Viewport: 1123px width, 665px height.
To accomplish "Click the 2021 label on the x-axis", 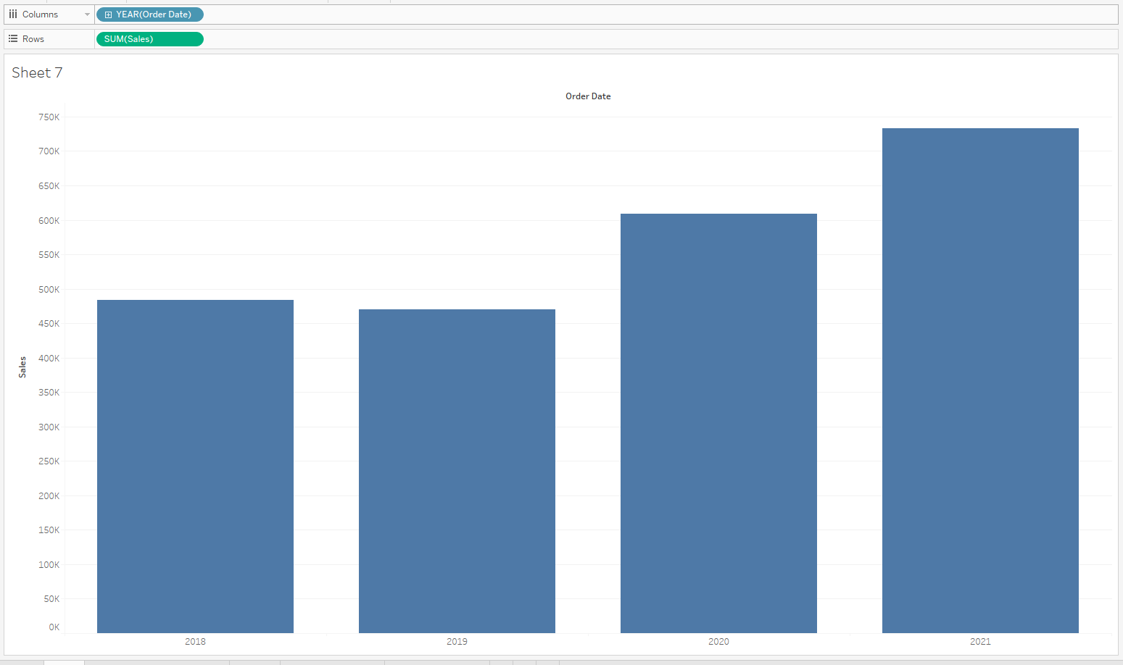I will click(x=979, y=641).
